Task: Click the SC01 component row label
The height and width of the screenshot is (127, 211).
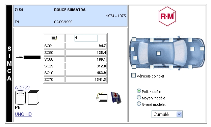Action: pos(54,46)
